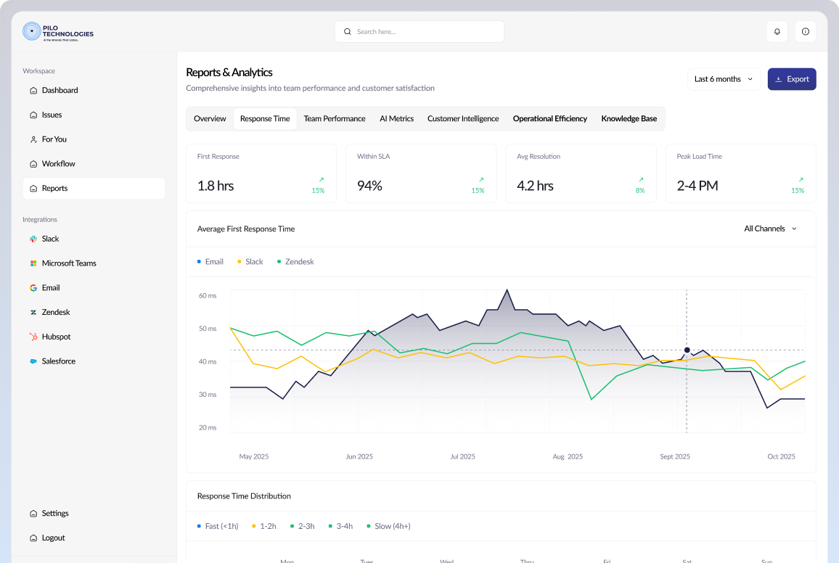
Task: Click Logout in the sidebar
Action: (54, 537)
